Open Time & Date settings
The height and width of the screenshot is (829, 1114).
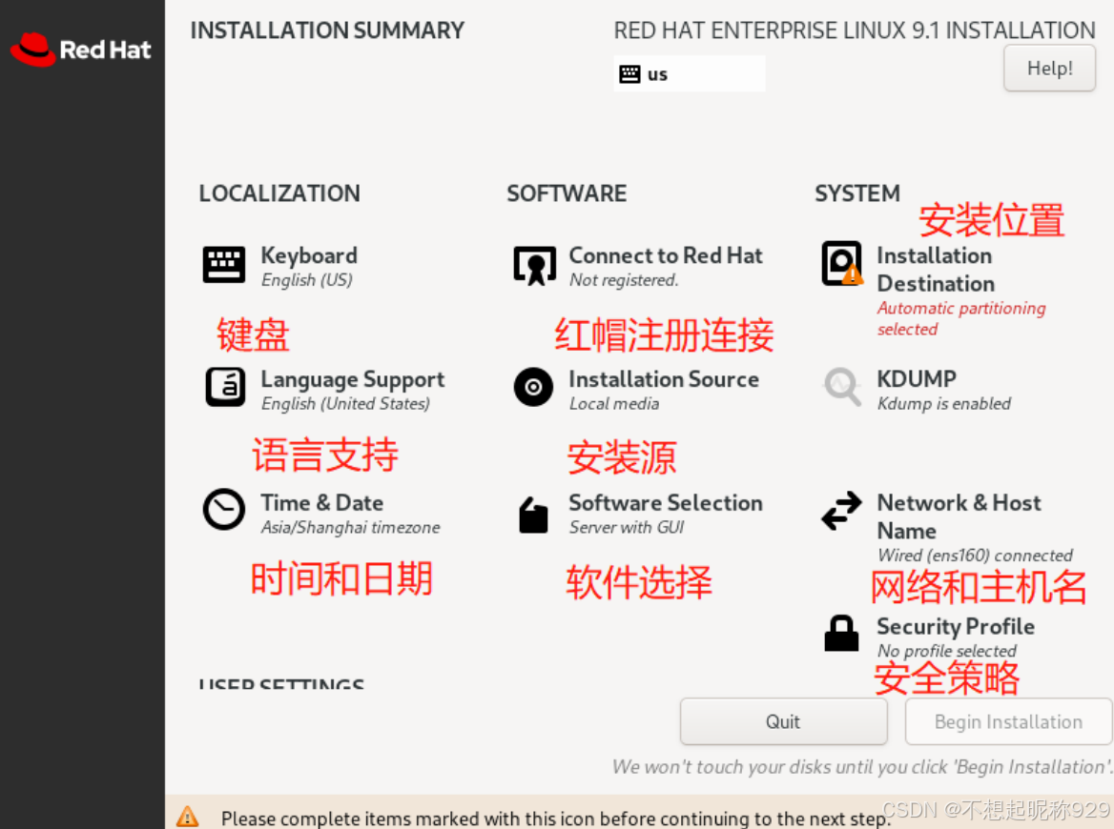tap(321, 502)
